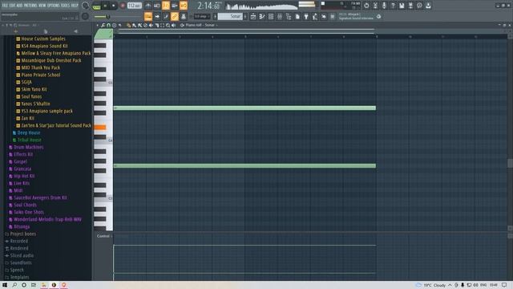Open the VIEW menu
The width and height of the screenshot is (513, 289).
(42, 6)
